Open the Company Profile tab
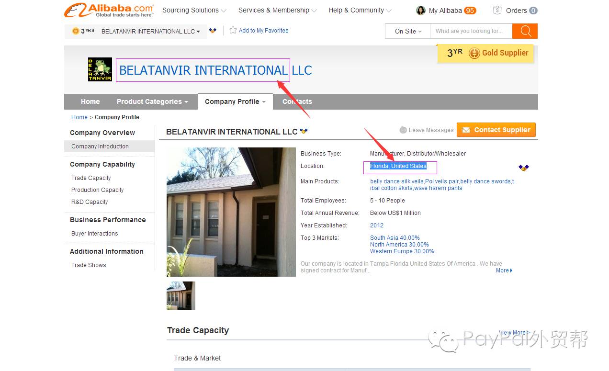609x371 pixels. 235,101
